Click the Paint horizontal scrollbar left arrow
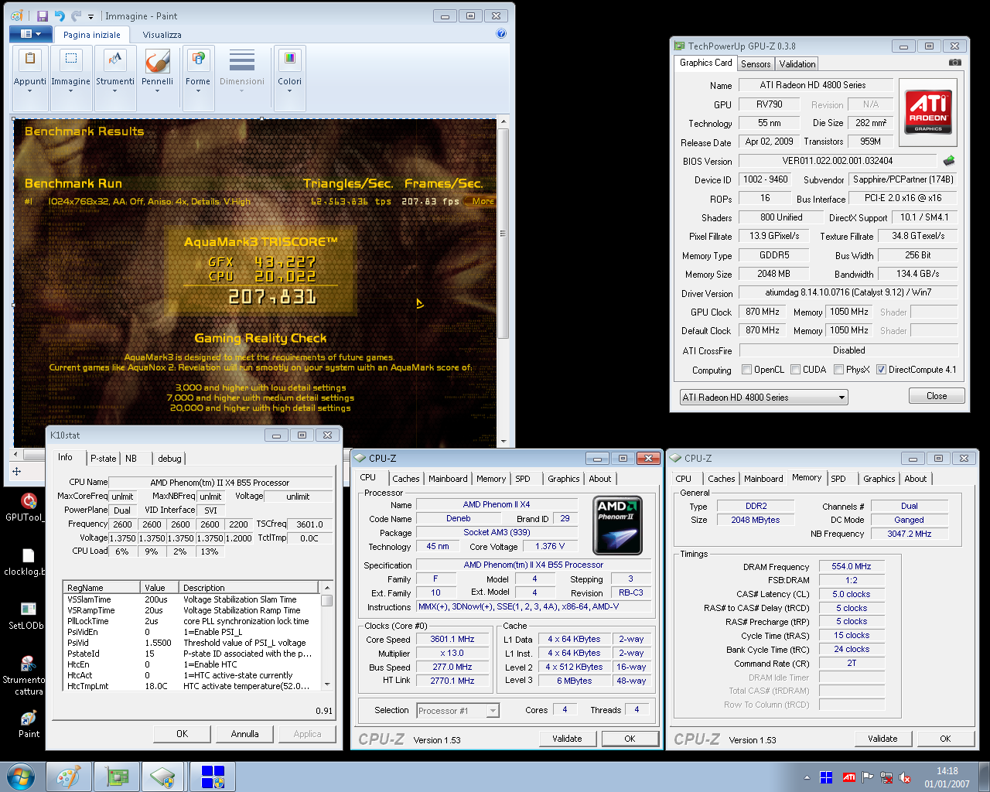Viewport: 990px width, 792px height. click(16, 455)
